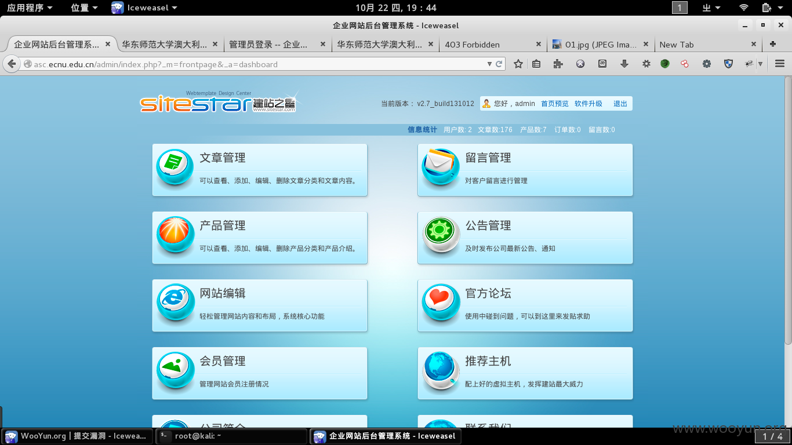Open the 网站编辑 heading link
Image resolution: width=792 pixels, height=445 pixels.
pyautogui.click(x=223, y=293)
